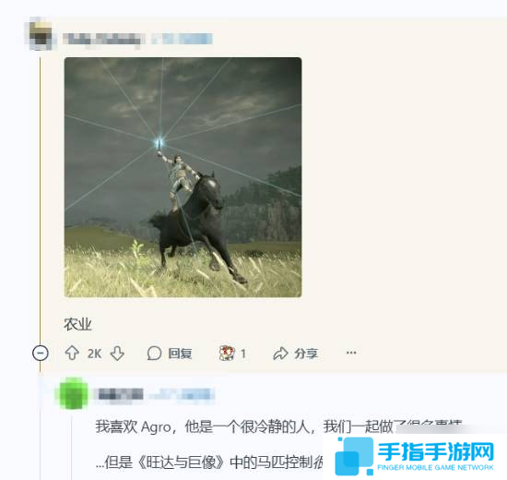Screen dimensions: 507x480
Task: Open the three-dot more options menu
Action: [x=351, y=353]
